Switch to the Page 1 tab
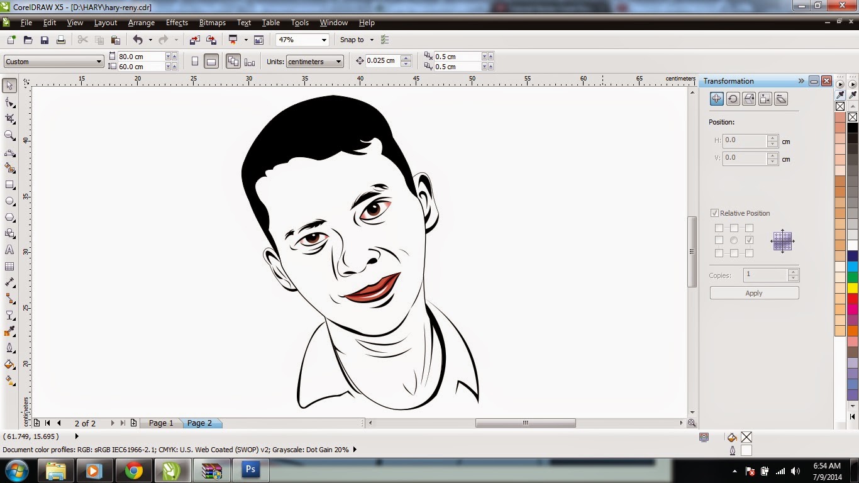Screen dimensions: 859x483 tap(161, 423)
